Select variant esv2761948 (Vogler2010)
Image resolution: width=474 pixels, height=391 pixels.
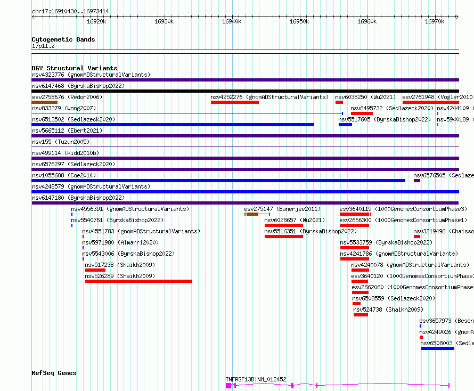point(438,97)
